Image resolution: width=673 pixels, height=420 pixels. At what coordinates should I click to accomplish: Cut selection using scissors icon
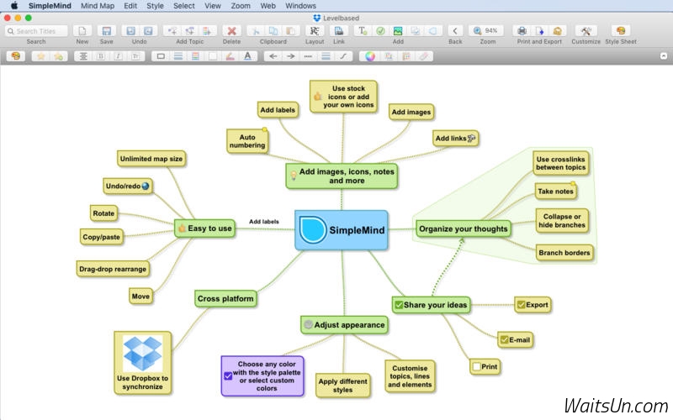tap(256, 31)
